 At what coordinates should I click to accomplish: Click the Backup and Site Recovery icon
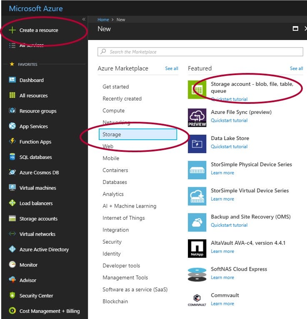(x=197, y=222)
